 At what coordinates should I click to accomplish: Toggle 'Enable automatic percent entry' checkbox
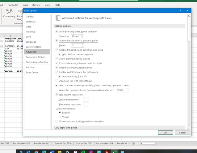pos(57,67)
